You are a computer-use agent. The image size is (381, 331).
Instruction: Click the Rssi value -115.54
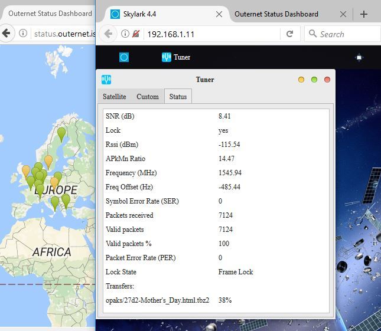[x=229, y=145]
